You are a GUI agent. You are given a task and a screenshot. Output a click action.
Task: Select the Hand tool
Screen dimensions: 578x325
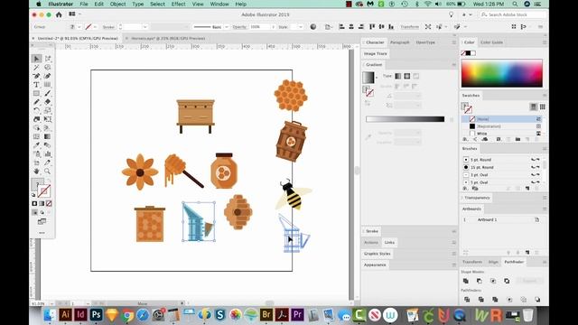[x=36, y=171]
